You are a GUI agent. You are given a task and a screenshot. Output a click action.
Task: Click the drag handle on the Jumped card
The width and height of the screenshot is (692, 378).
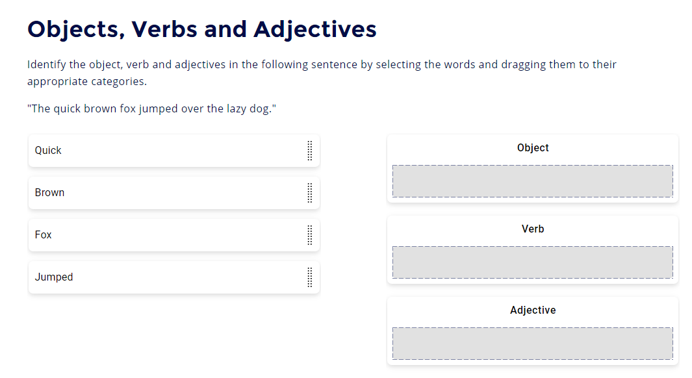tap(309, 277)
